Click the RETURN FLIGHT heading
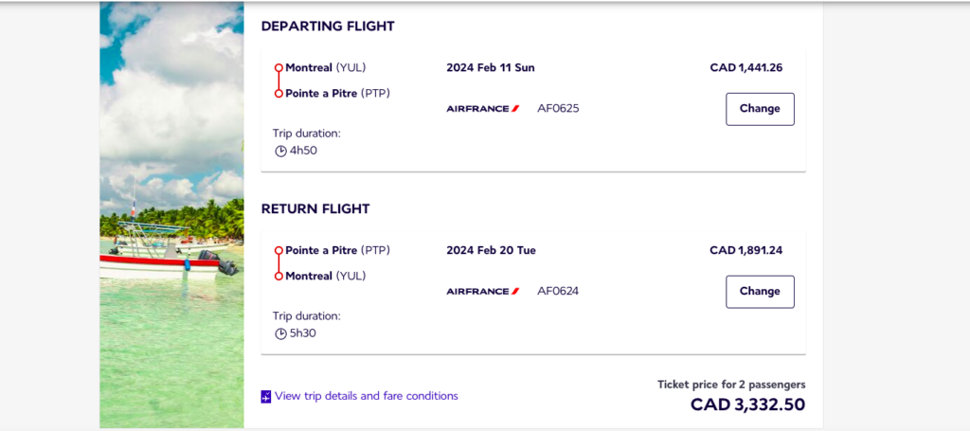970x431 pixels. (x=315, y=208)
